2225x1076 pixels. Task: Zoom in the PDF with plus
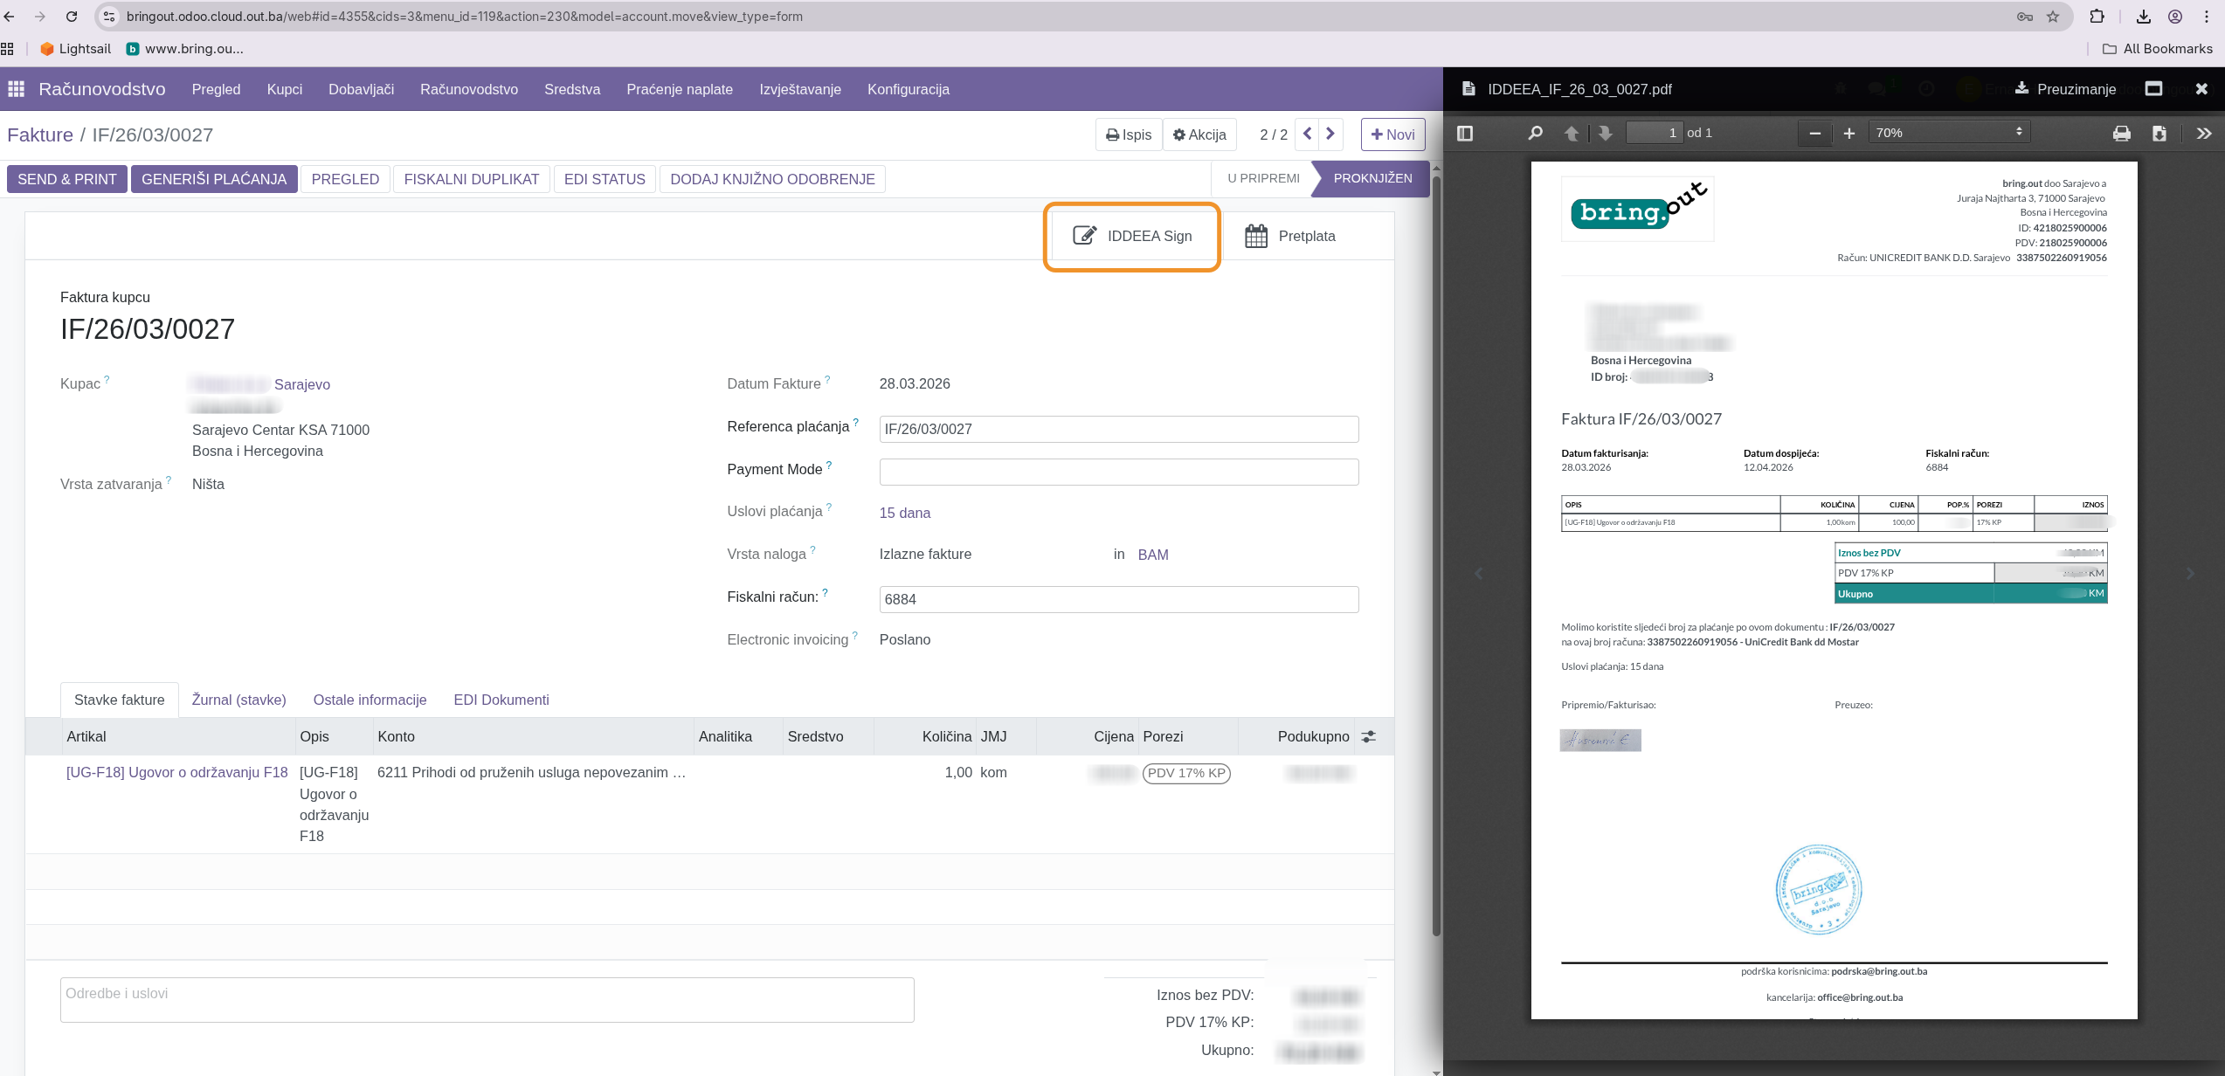point(1848,134)
